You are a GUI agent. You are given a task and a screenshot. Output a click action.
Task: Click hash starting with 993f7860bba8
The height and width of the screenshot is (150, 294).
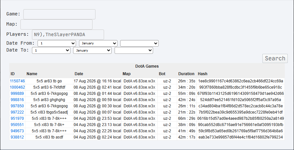click(241, 87)
